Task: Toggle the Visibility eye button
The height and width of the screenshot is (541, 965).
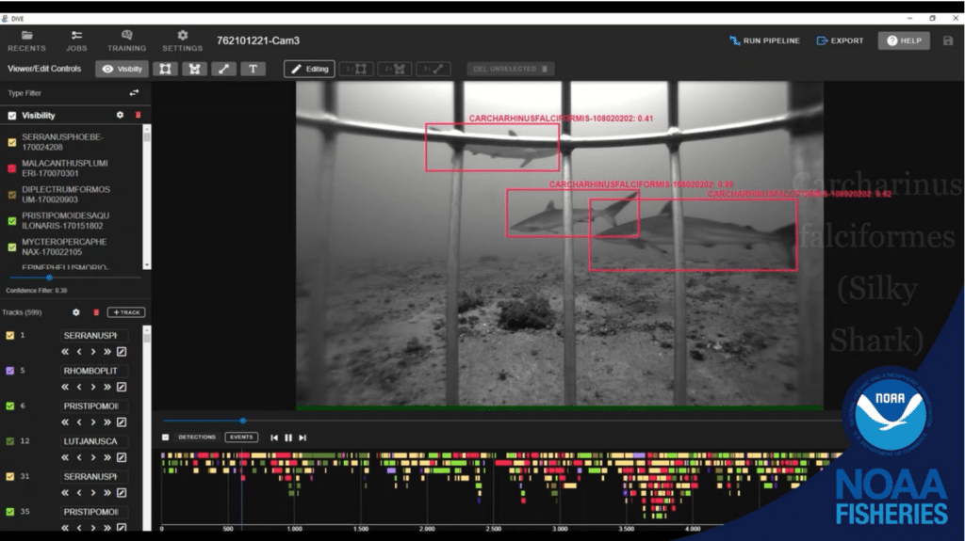Action: point(122,69)
